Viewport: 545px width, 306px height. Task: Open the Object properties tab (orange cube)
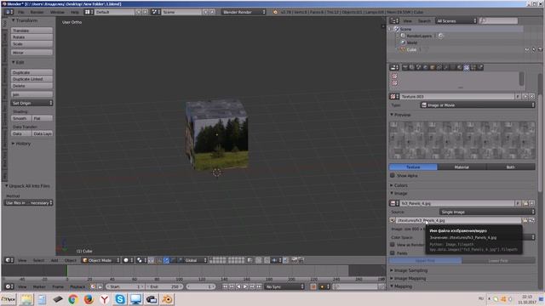point(432,67)
